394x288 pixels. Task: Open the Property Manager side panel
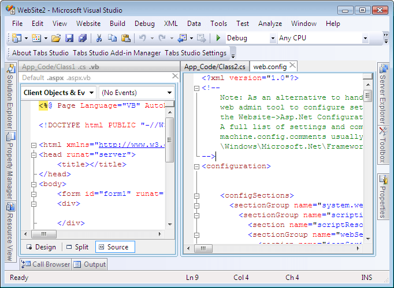10,166
